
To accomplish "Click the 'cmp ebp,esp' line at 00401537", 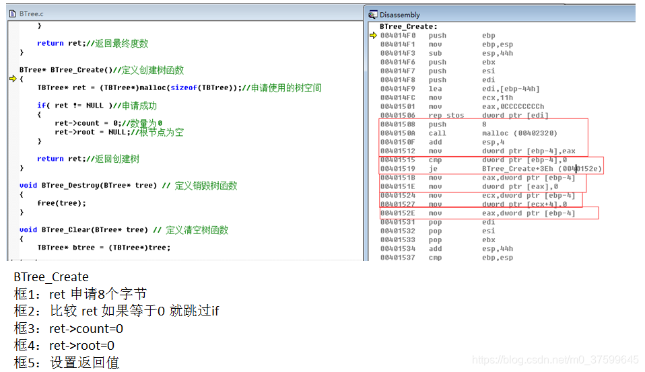I will click(446, 258).
